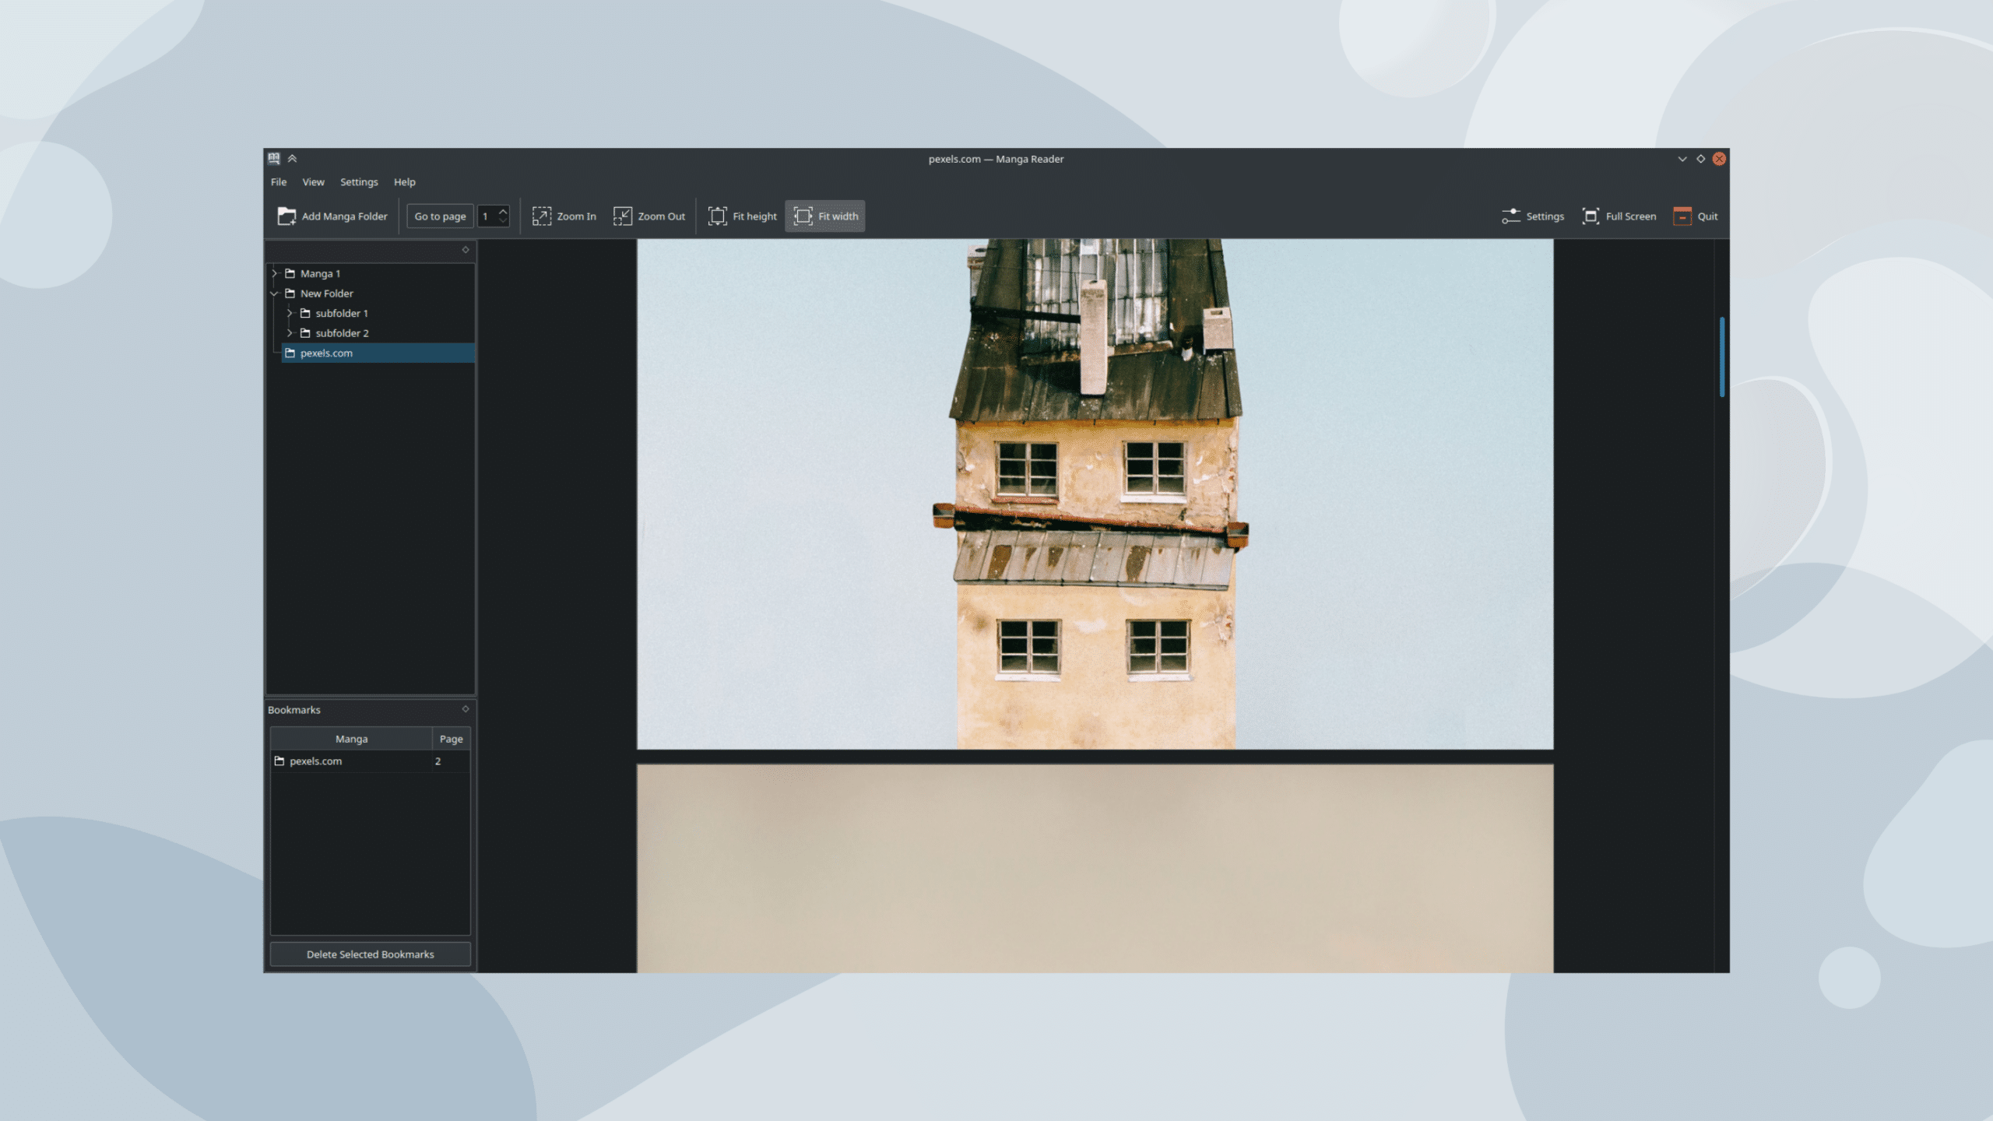Click the Add Manga Folder toolbar icon
Image resolution: width=1993 pixels, height=1121 pixels.
(286, 216)
